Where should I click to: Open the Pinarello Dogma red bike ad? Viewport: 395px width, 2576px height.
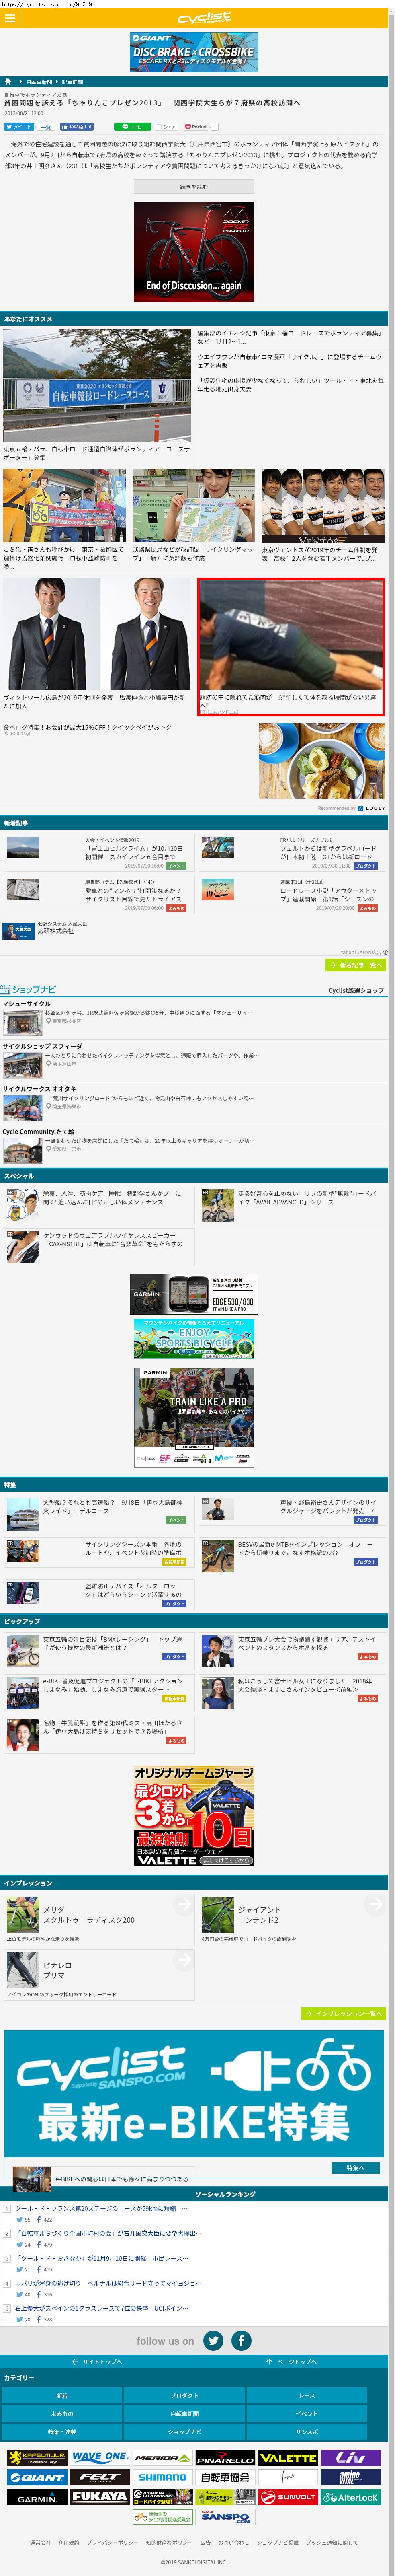click(194, 252)
